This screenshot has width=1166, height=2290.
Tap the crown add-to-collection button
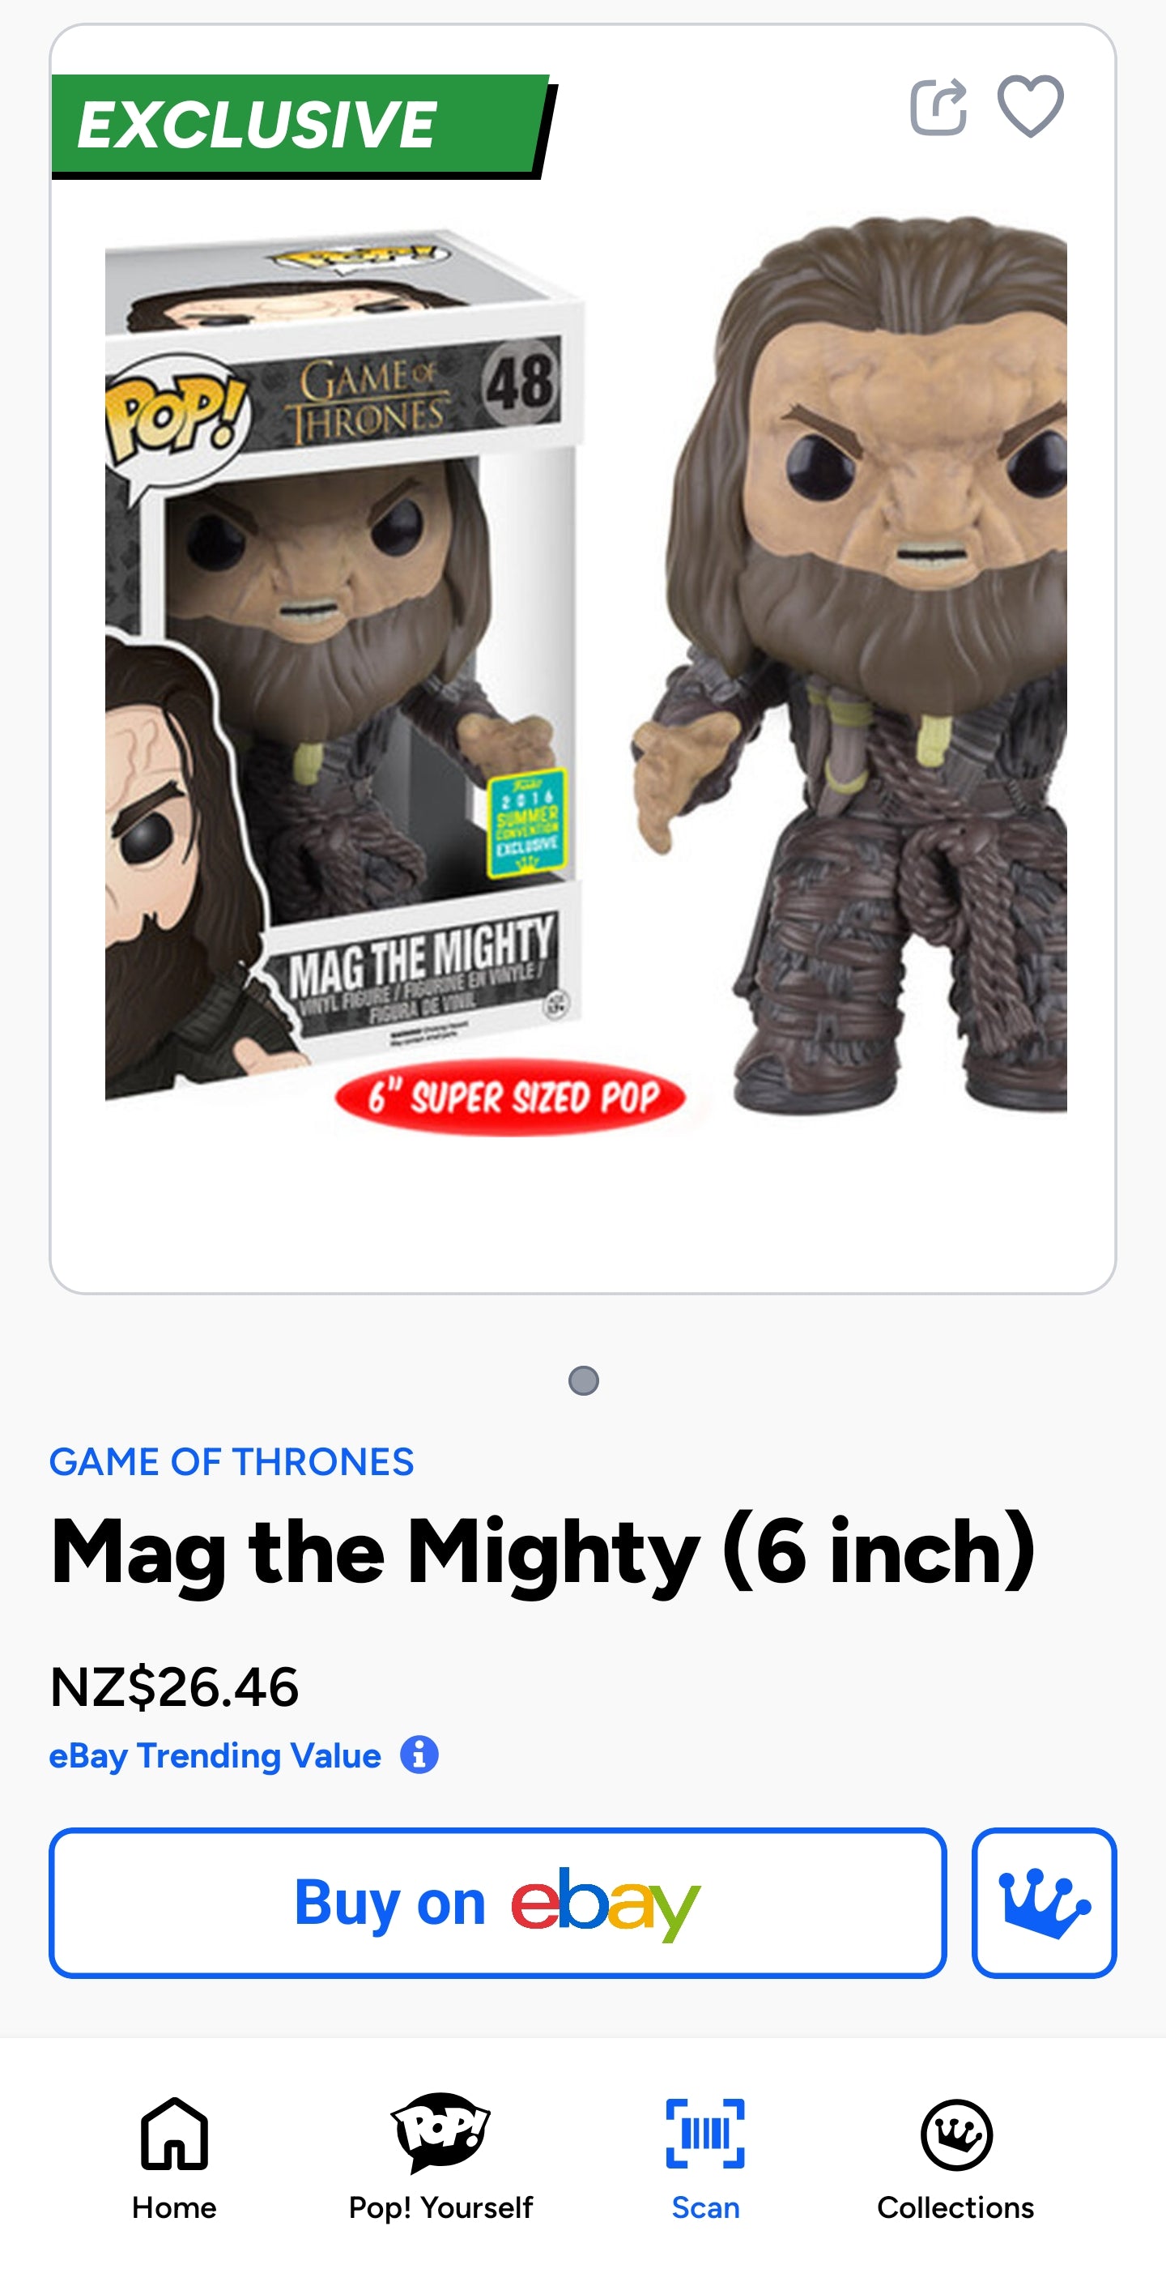[1045, 1903]
